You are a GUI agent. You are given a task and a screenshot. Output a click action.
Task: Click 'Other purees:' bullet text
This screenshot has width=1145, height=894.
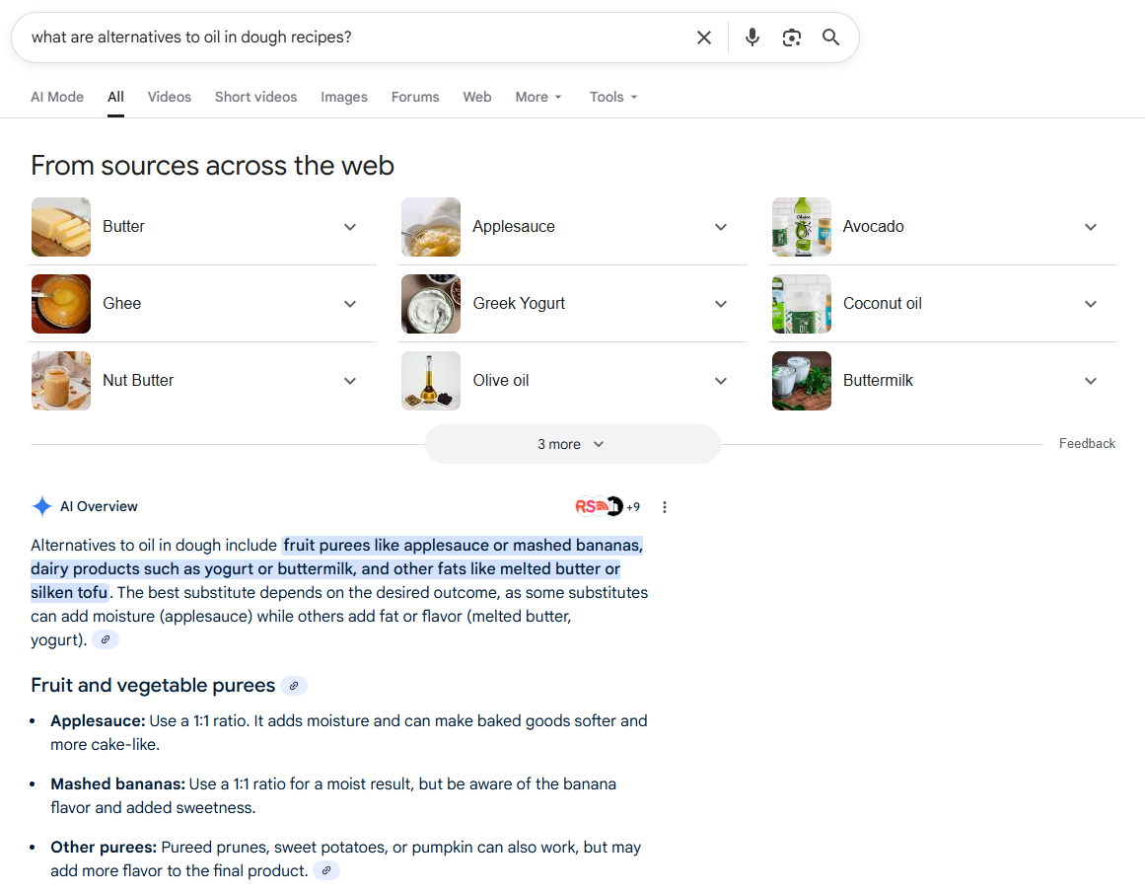104,848
